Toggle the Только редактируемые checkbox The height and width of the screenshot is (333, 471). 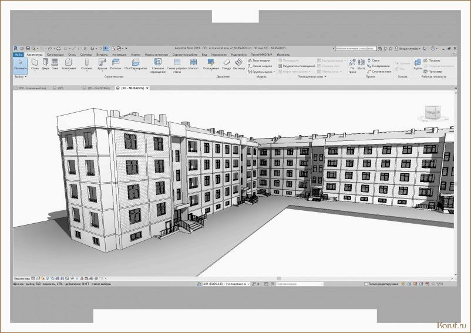coord(366,284)
